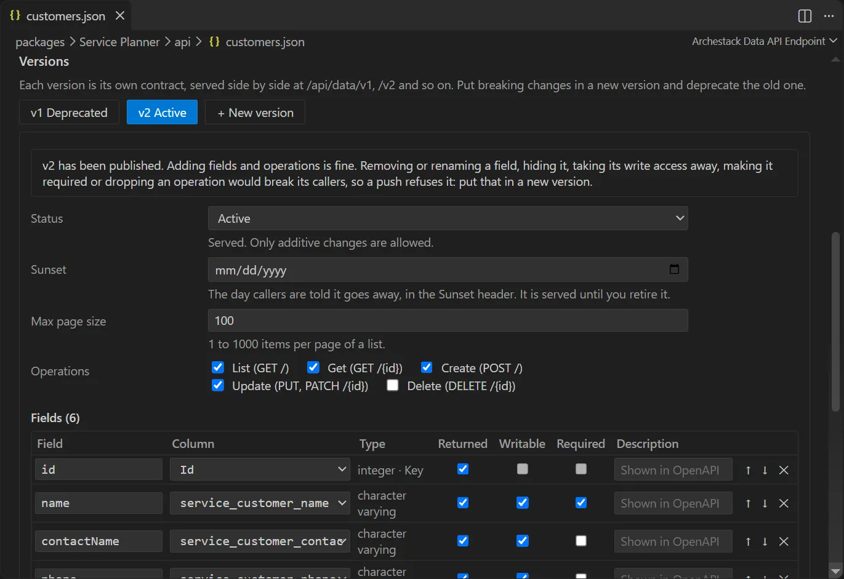
Task: Uncheck the Create (POST /) operation
Action: tap(427, 367)
